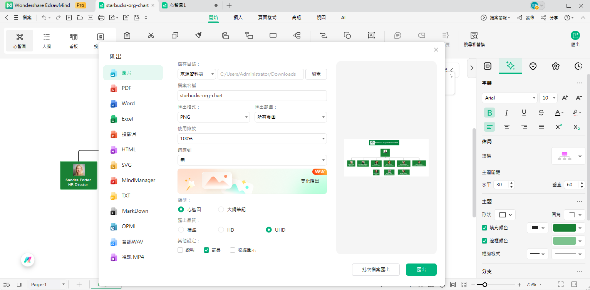Click the Scissors cut tool icon

click(x=151, y=35)
